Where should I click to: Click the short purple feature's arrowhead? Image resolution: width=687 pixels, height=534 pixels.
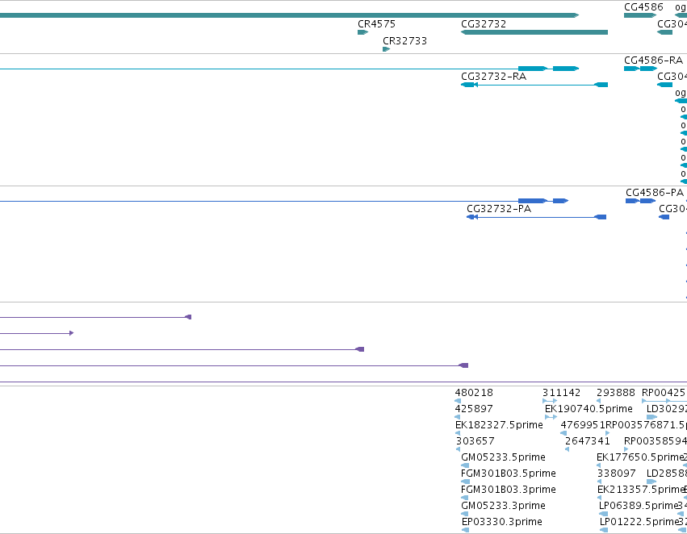click(x=71, y=333)
